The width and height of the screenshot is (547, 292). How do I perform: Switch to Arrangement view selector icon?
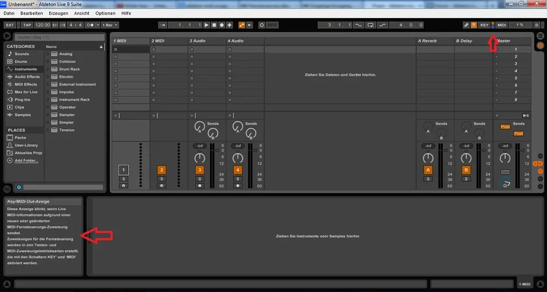coord(540,36)
